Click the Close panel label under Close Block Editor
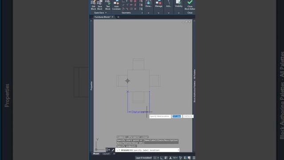The height and width of the screenshot is (160, 284). coord(190,13)
